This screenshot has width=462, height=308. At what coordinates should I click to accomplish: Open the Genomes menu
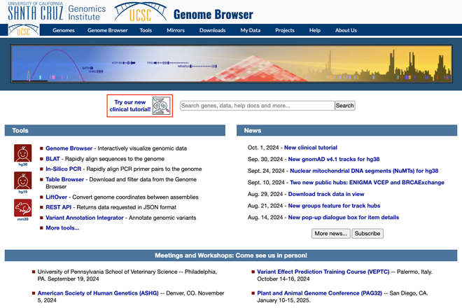point(64,30)
